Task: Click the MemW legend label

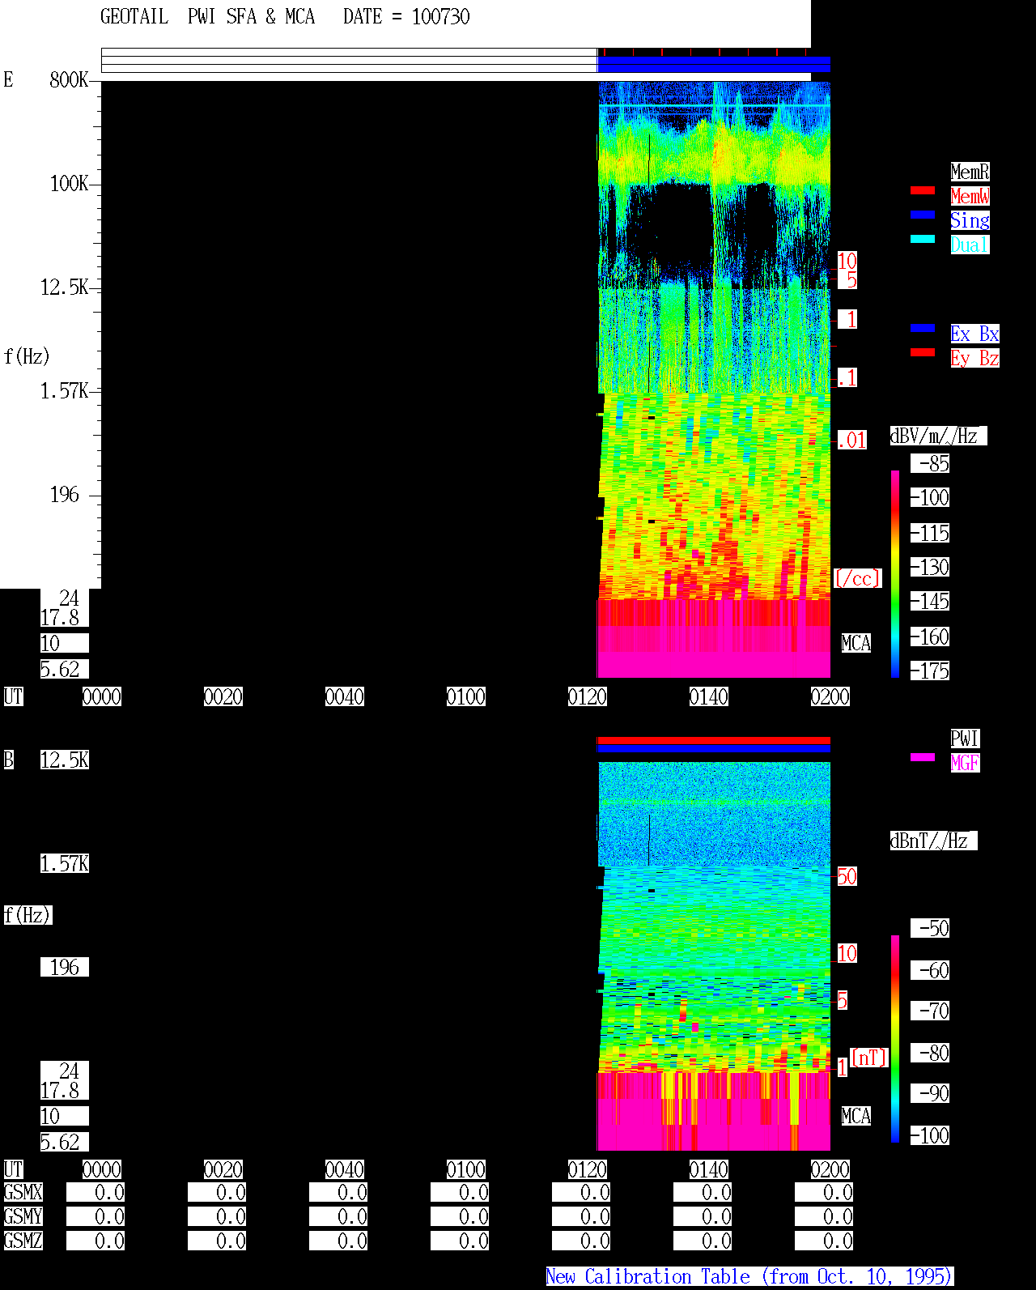Action: click(970, 196)
